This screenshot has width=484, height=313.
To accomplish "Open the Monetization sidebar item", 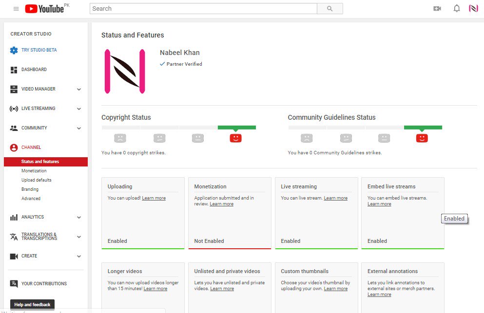I will (x=34, y=170).
